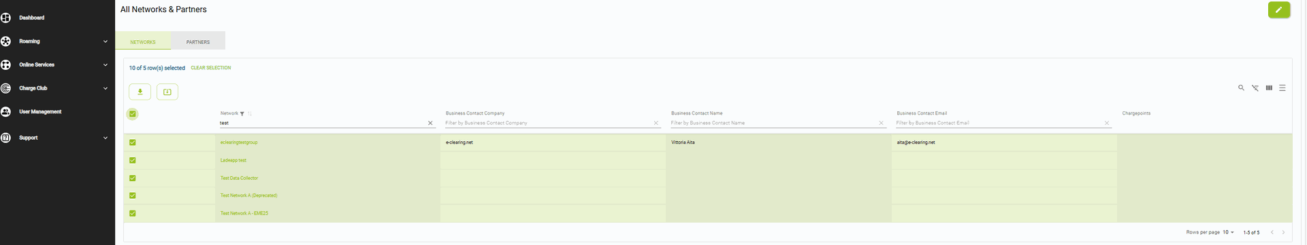Switch to the Partners tab
This screenshot has height=245, width=1307.
[x=198, y=41]
